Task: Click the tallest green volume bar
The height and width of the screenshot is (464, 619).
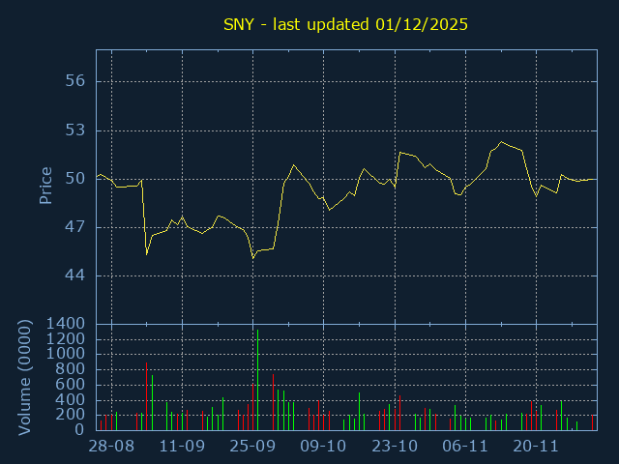Action: (x=257, y=382)
